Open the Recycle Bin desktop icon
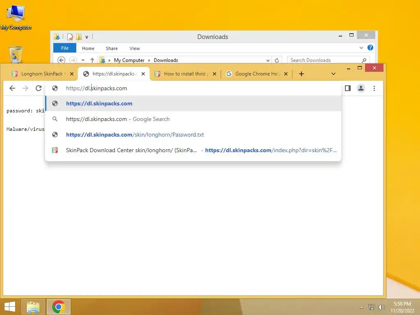The width and height of the screenshot is (420, 315). tap(16, 55)
